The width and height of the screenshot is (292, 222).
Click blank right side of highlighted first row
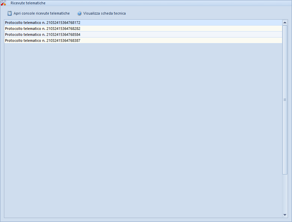(199, 23)
